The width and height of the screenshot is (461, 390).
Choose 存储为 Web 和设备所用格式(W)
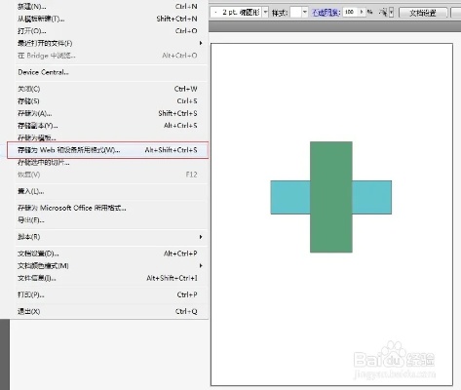coord(107,150)
